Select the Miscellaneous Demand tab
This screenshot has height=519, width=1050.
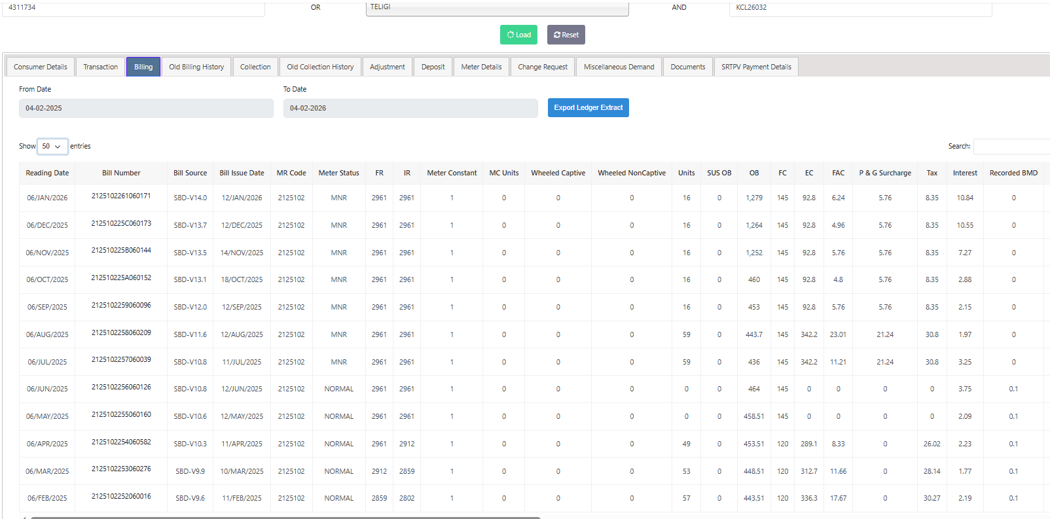pos(619,67)
